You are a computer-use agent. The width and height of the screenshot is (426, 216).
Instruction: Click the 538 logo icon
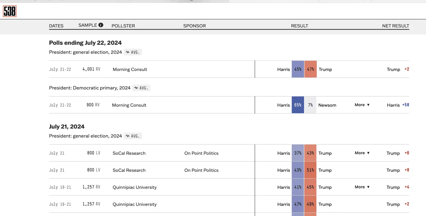click(x=10, y=11)
